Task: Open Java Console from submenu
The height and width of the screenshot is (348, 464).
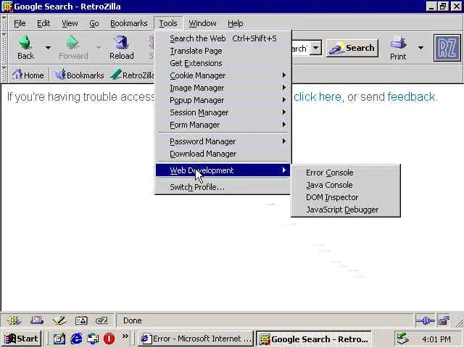Action: 346,185
